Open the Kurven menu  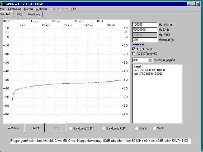29,9
